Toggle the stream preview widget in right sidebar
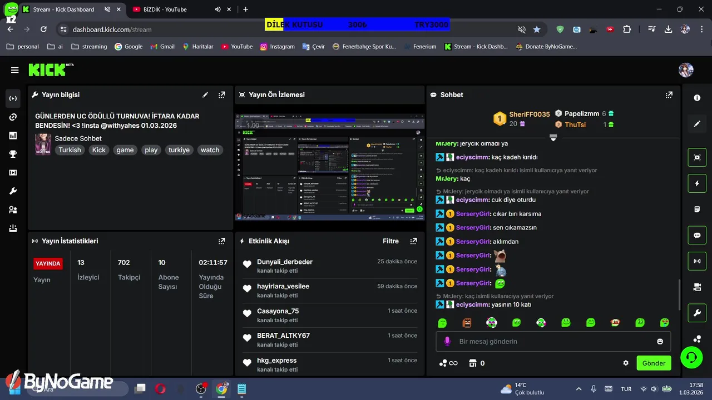This screenshot has height=400, width=712. pos(697,157)
